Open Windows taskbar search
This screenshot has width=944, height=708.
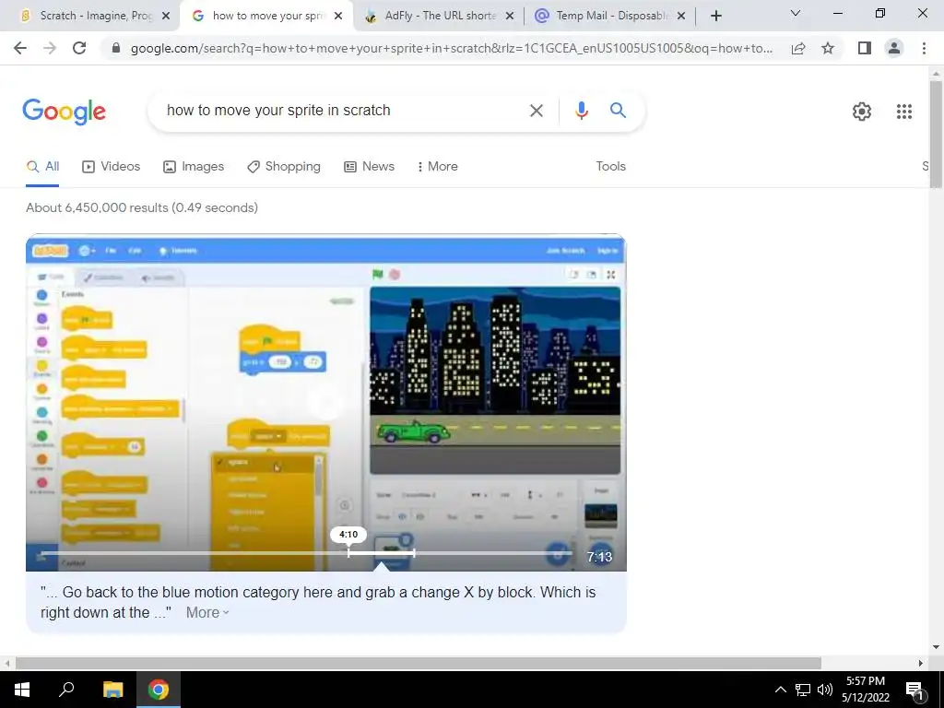(66, 690)
